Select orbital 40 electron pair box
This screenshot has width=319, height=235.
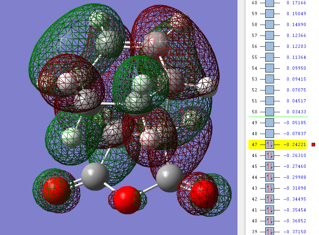269,221
